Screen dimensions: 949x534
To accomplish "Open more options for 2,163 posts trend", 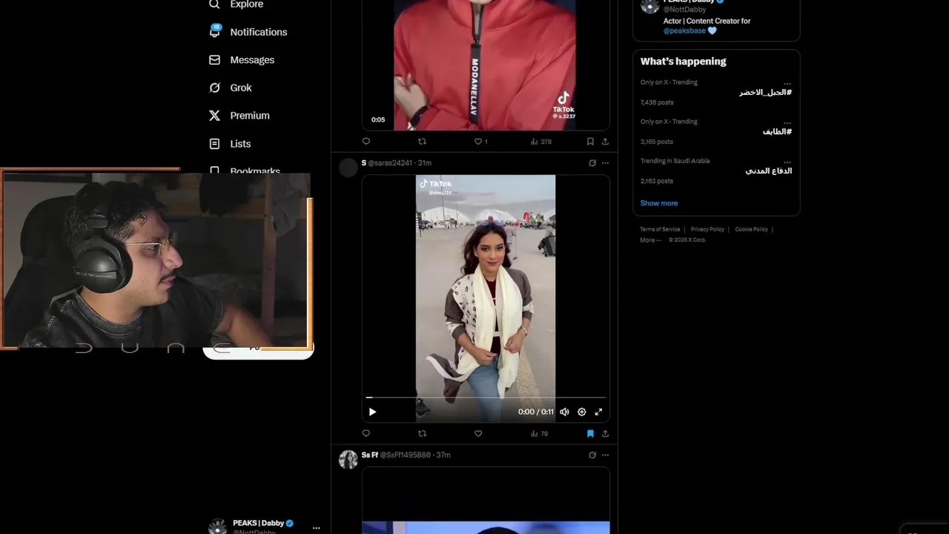I will (787, 161).
